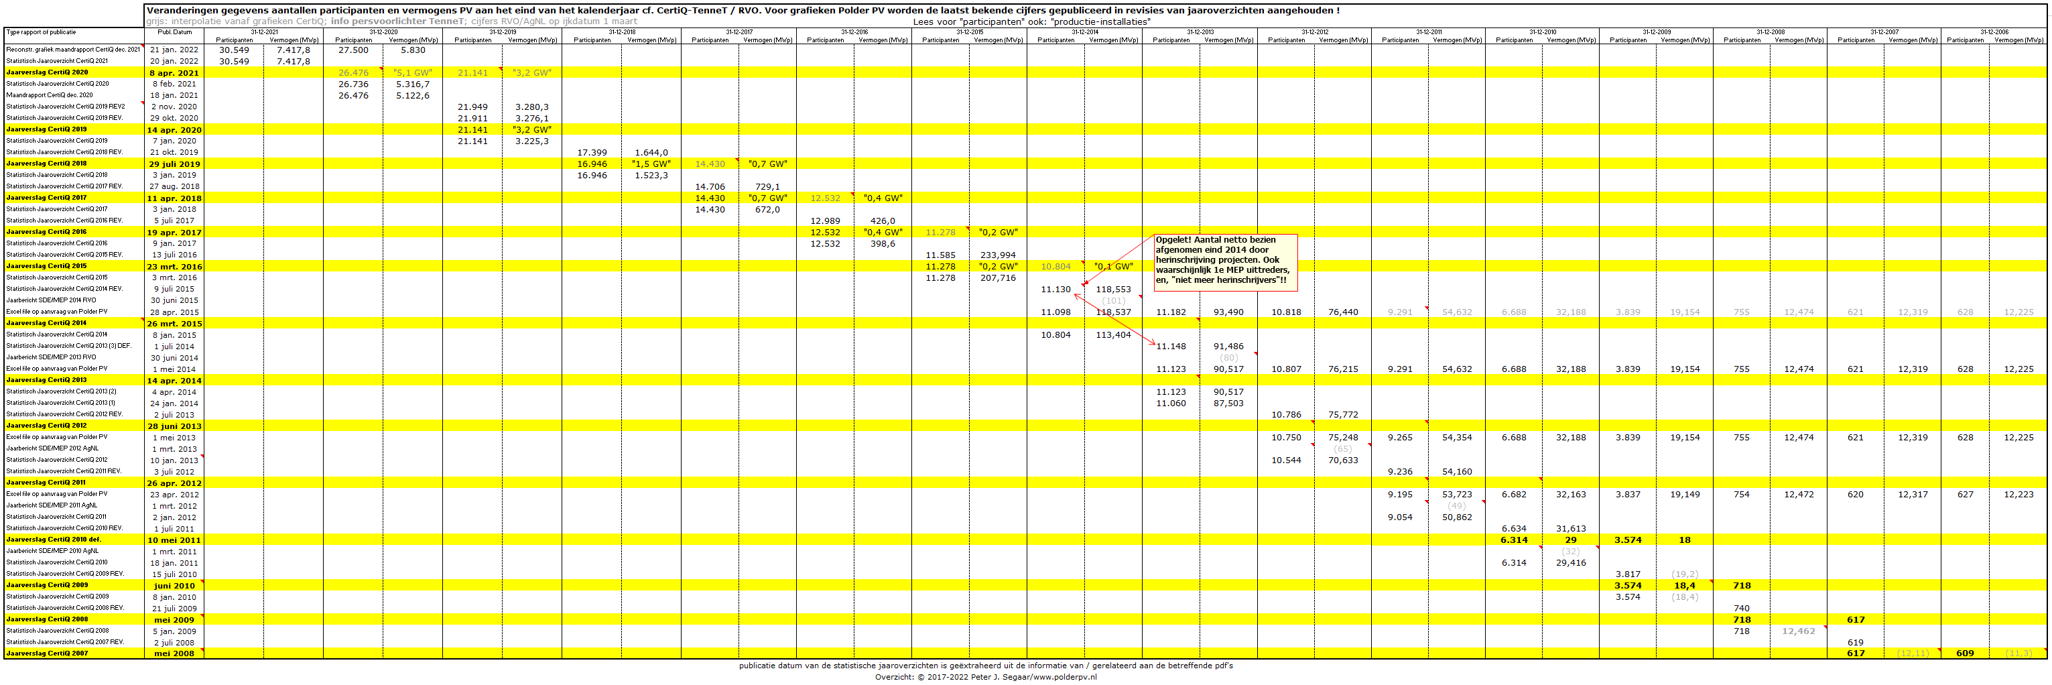The image size is (2052, 685).
Task: Click the bold date "10 mei 2011"
Action: pos(174,540)
